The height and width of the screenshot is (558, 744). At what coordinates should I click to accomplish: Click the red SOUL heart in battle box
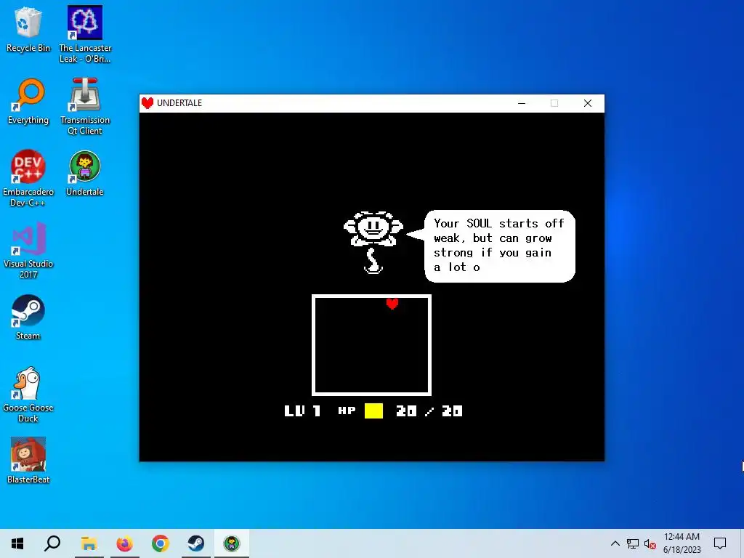click(392, 304)
